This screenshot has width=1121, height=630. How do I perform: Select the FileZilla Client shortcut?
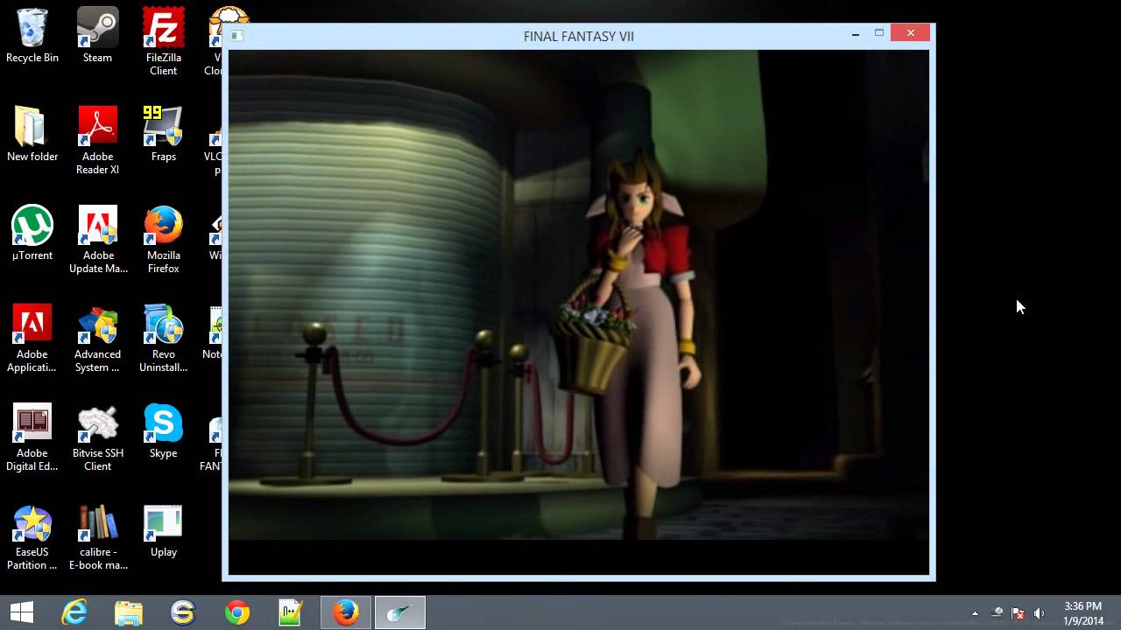tap(163, 42)
